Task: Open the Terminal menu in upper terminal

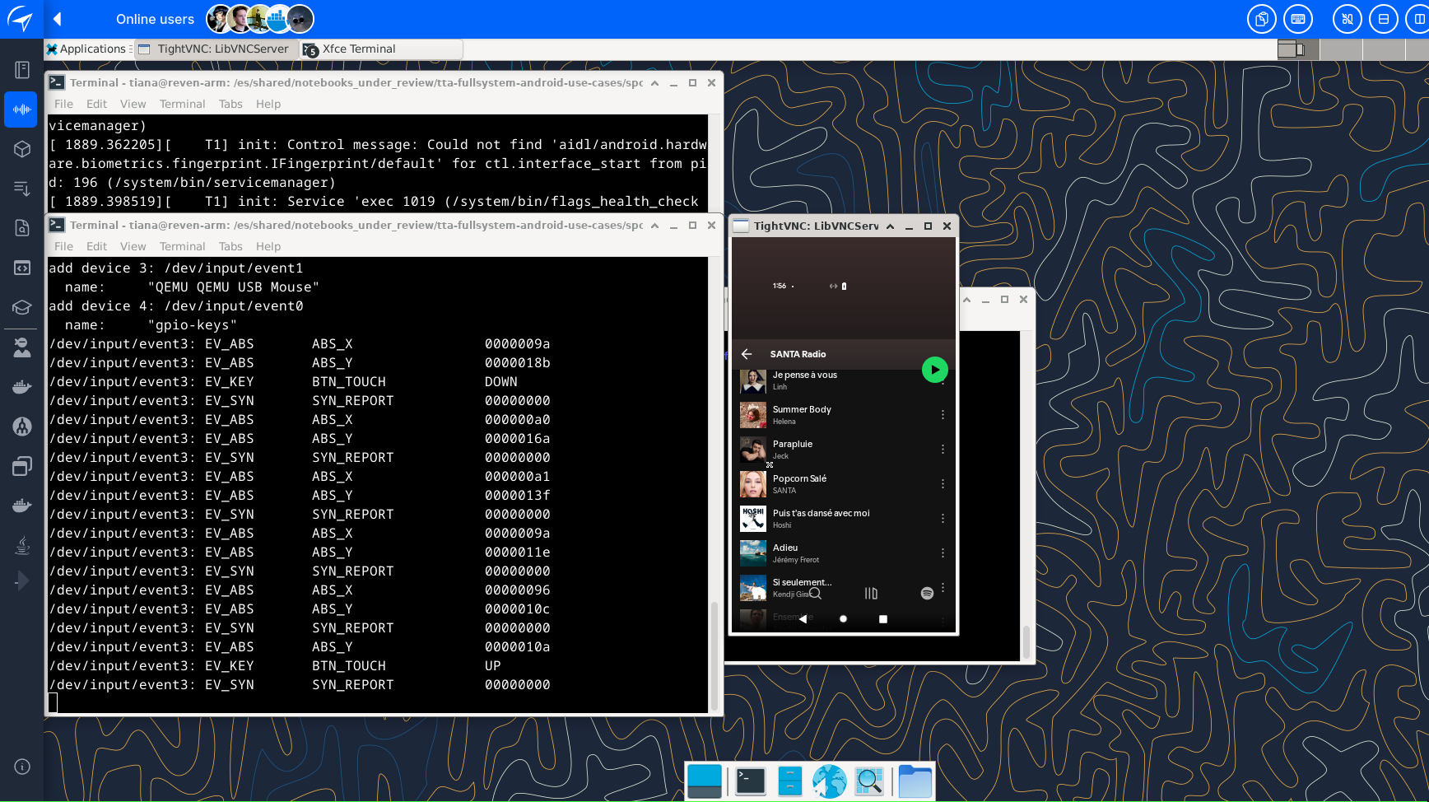Action: coord(182,104)
